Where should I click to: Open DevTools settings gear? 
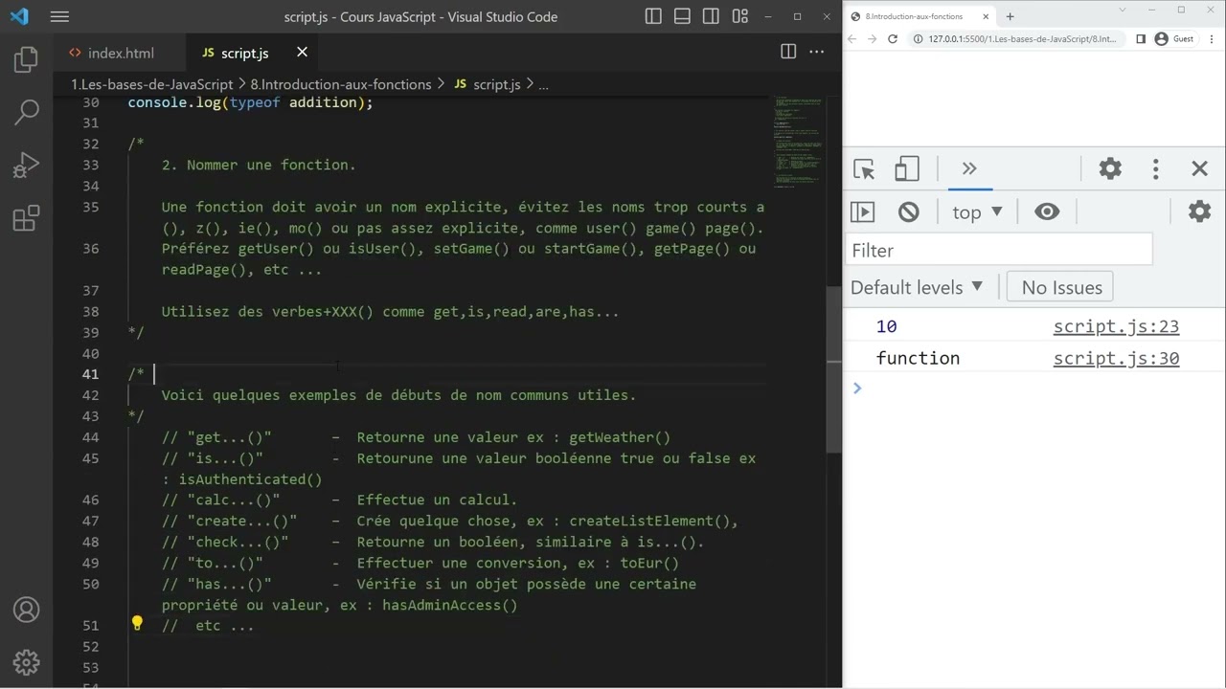1110,169
